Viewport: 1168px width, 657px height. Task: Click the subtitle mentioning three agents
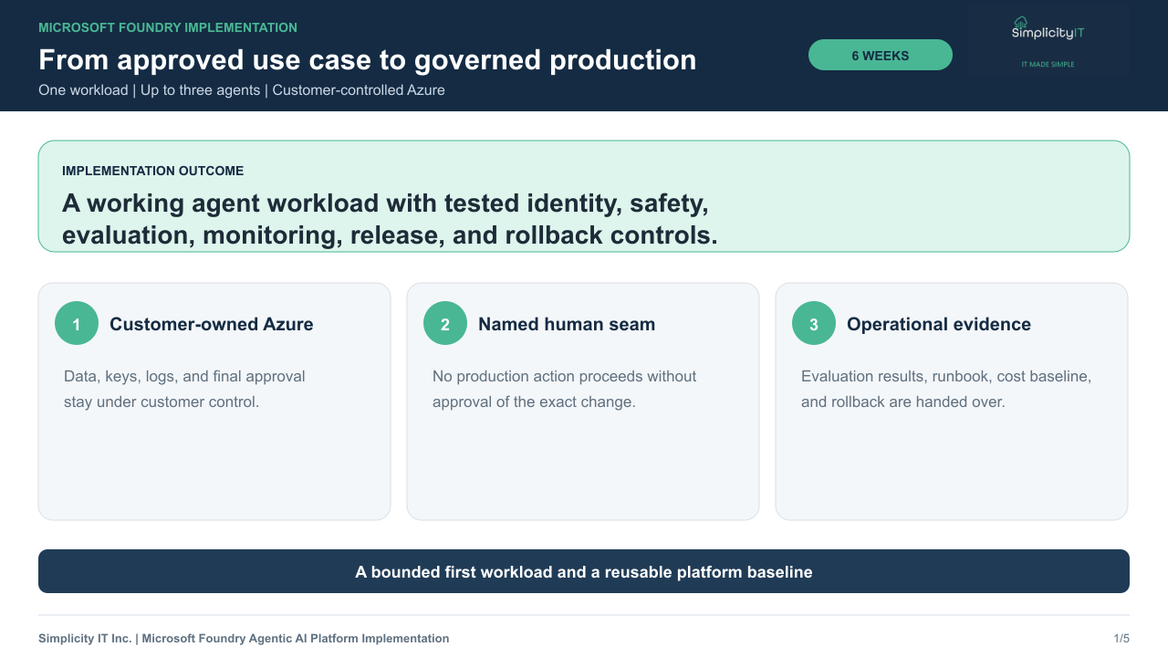tap(242, 90)
